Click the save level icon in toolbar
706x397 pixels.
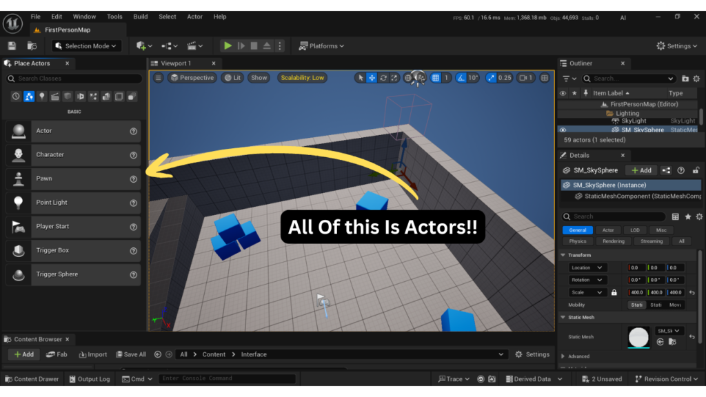tap(12, 46)
